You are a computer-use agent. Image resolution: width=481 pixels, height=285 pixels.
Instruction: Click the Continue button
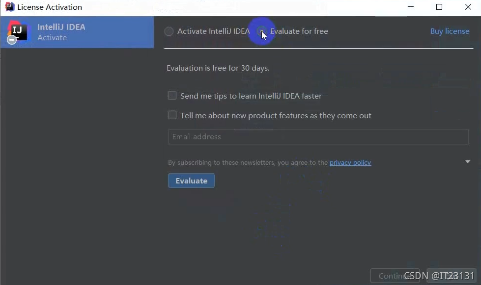point(395,276)
